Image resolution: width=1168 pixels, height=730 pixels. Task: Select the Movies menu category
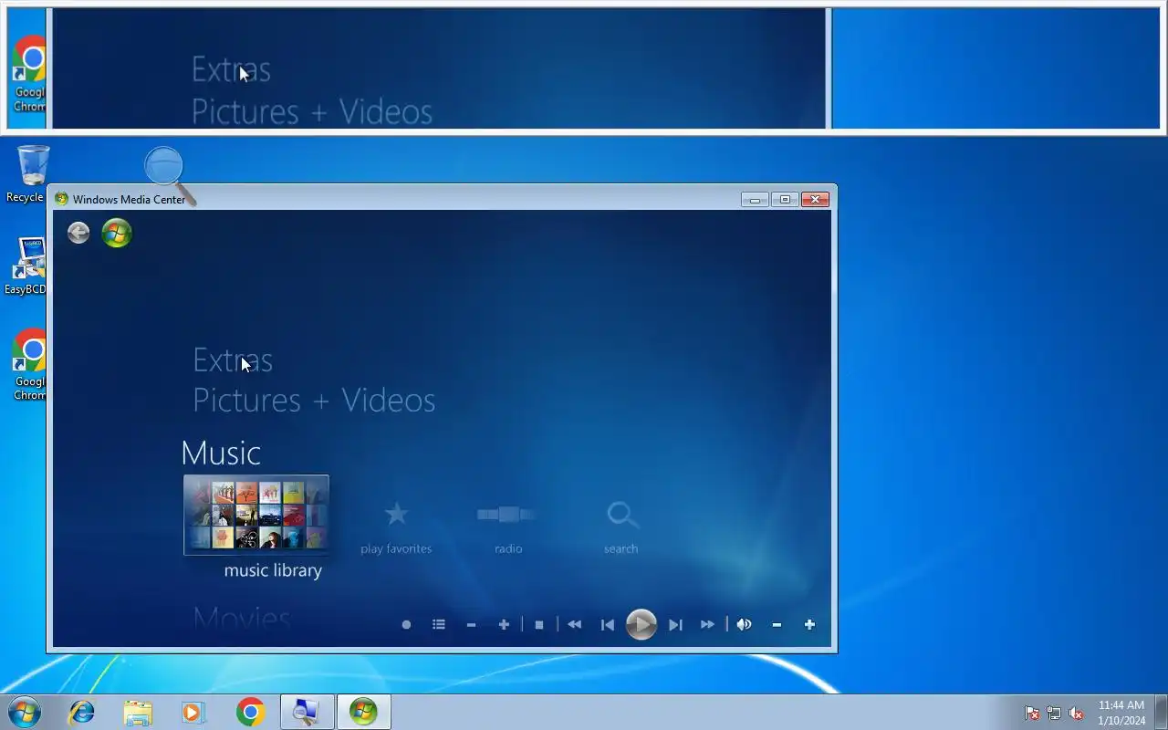tap(242, 618)
